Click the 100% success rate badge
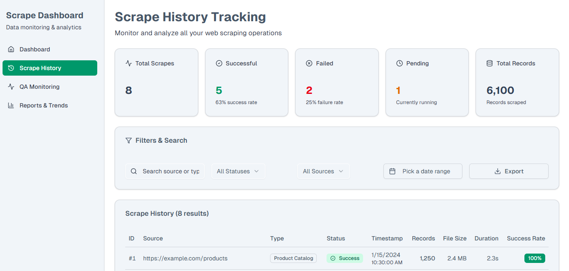Image resolution: width=569 pixels, height=271 pixels. 535,258
